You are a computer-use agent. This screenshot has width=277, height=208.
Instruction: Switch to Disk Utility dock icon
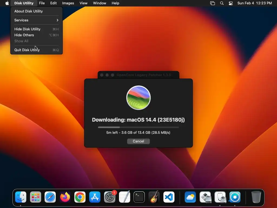click(220, 197)
